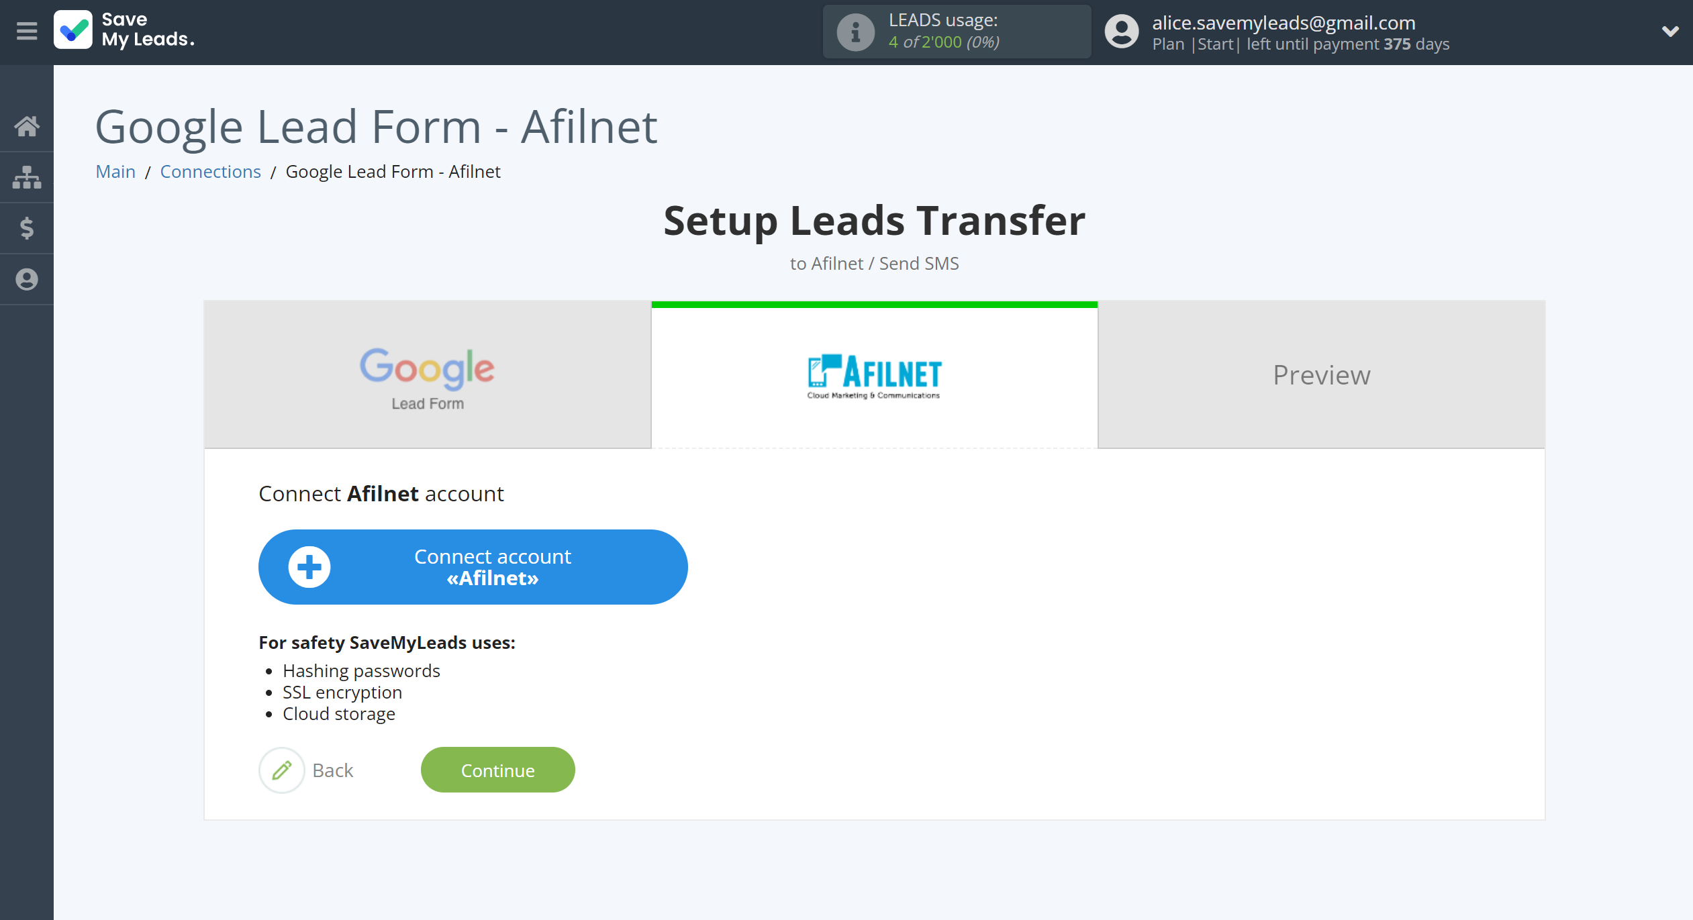This screenshot has width=1693, height=920.
Task: Click the user account avatar icon
Action: 1121,31
